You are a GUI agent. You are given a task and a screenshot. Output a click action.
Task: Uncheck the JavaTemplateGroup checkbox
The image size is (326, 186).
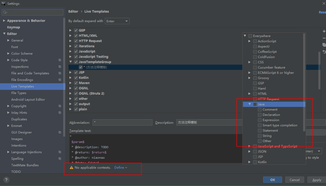pyautogui.click(x=76, y=62)
